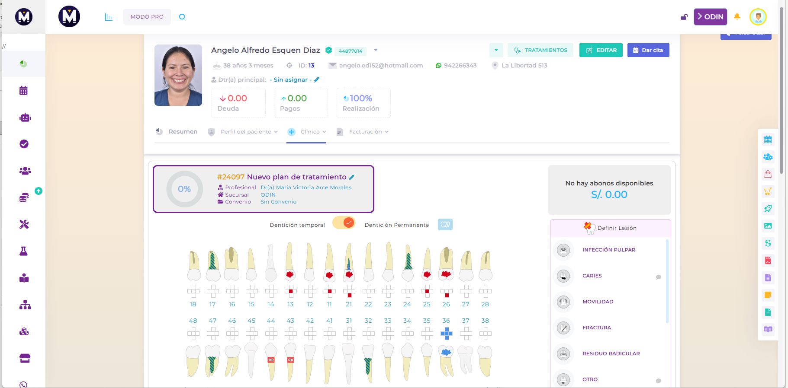
Task: Click the 0% progress circle
Action: (x=184, y=189)
